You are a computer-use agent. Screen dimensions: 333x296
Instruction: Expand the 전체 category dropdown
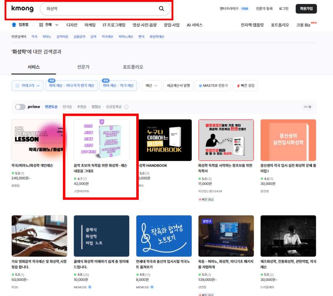tap(49, 25)
